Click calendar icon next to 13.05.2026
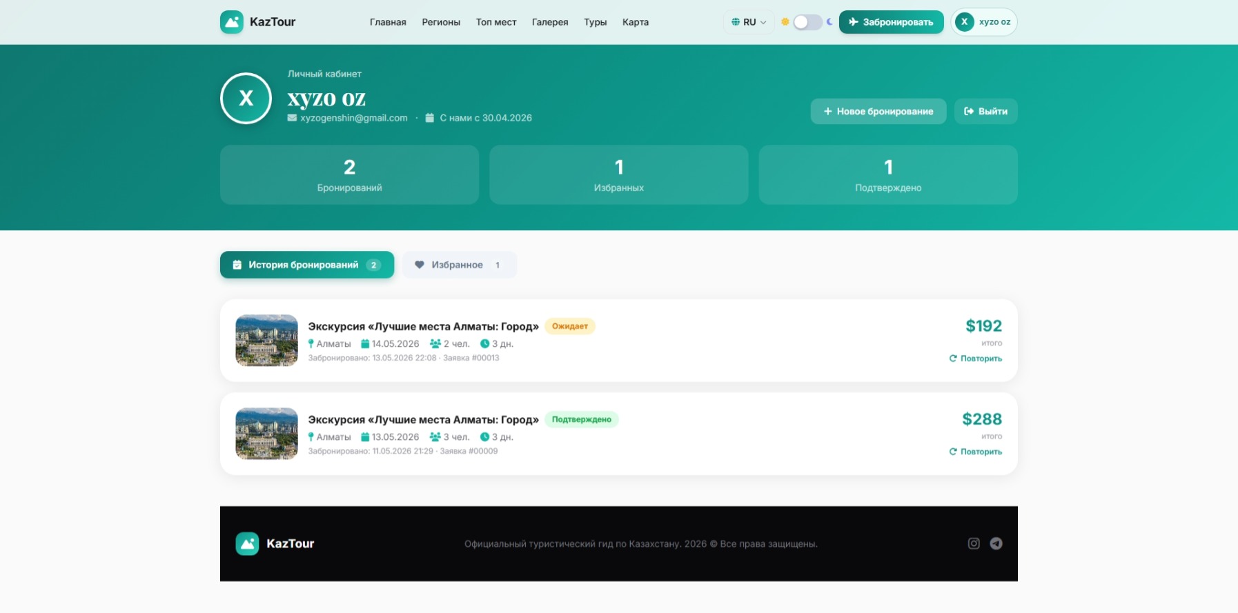 [x=365, y=436]
